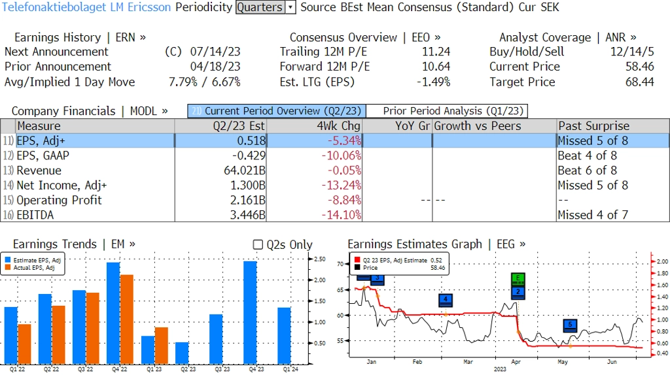
Task: Click the blue marker labeled 2 in April
Action: (518, 292)
